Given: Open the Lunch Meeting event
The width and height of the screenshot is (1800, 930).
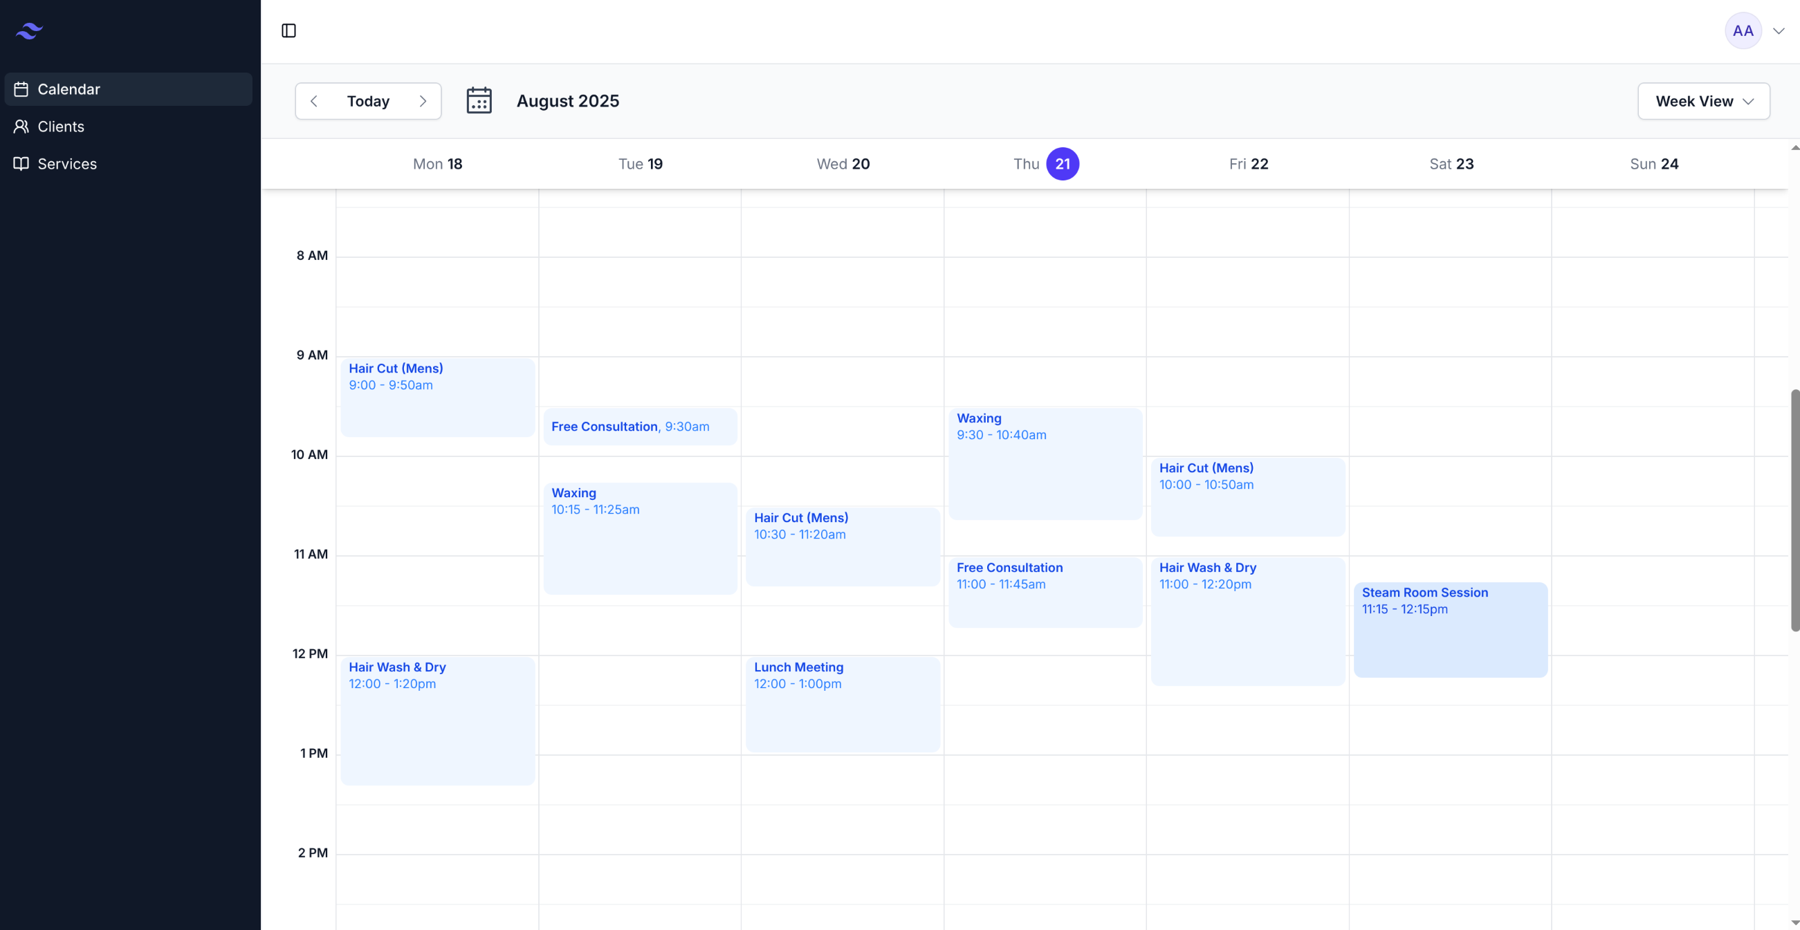Looking at the screenshot, I should pyautogui.click(x=843, y=705).
